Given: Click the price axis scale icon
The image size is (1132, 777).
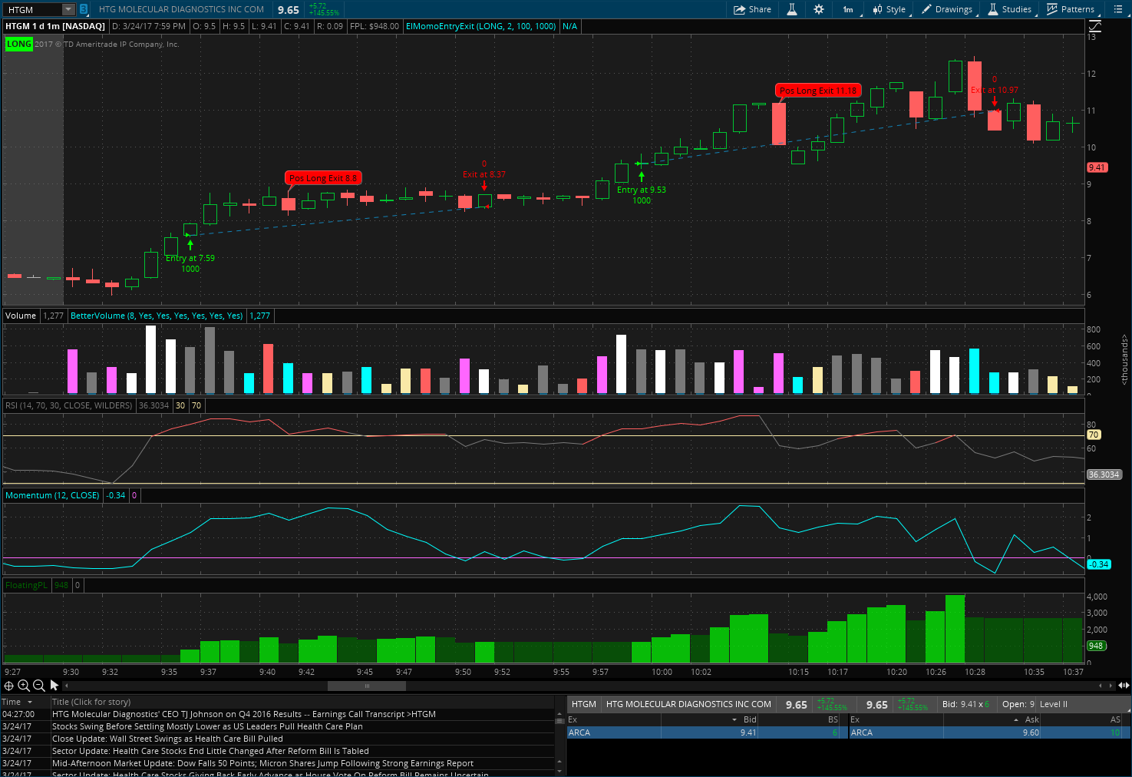Looking at the screenshot, I should 1094,26.
